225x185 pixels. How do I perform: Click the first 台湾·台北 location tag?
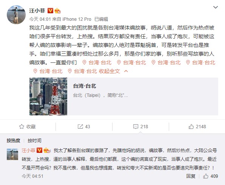point(97,62)
